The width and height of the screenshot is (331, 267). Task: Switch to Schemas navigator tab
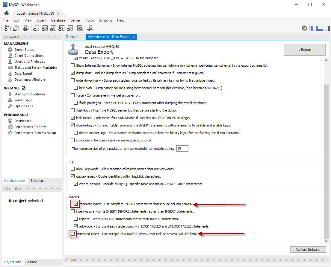37,181
